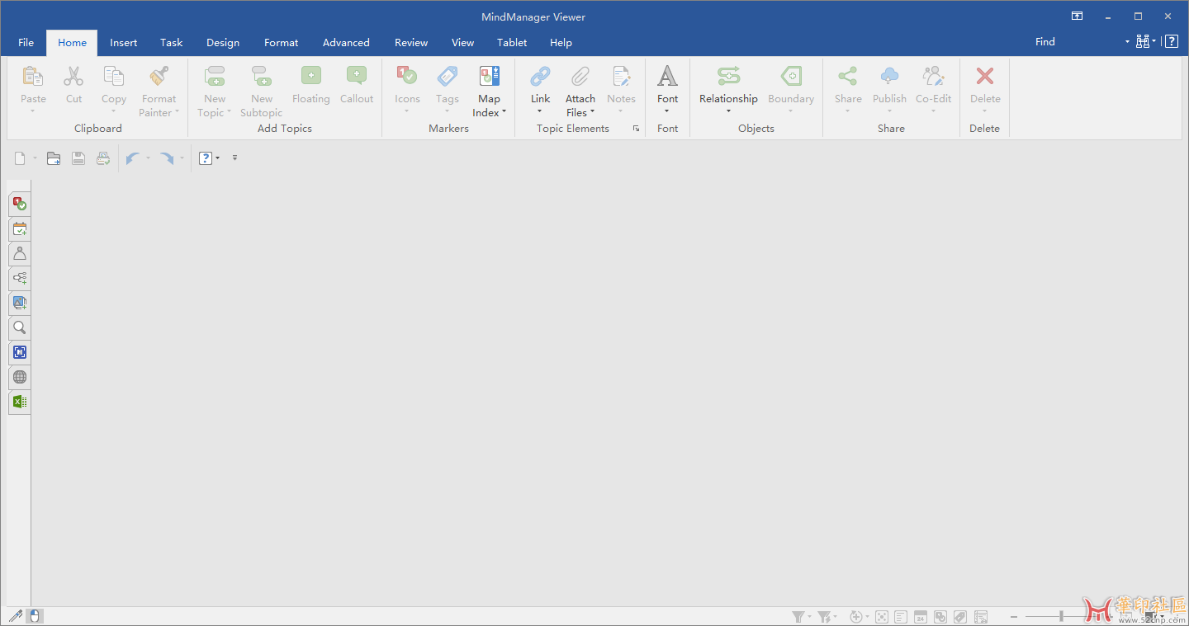Open the quick access toolbar customize arrow
Screen dimensions: 1189x626
[234, 158]
